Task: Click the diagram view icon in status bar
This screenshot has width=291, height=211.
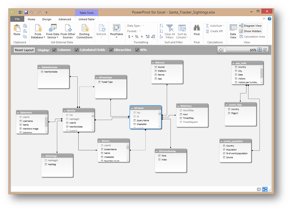Action: click(265, 189)
